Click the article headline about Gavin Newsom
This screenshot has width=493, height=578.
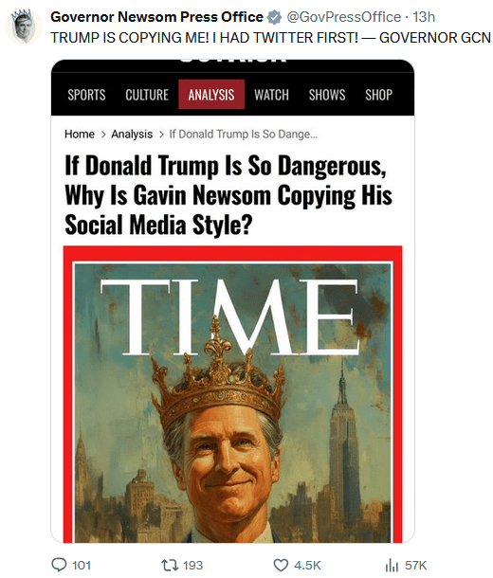click(228, 194)
